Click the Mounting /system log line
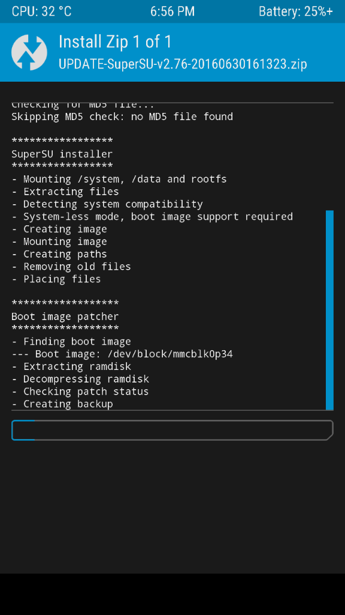Image resolution: width=345 pixels, height=615 pixels. (x=119, y=179)
